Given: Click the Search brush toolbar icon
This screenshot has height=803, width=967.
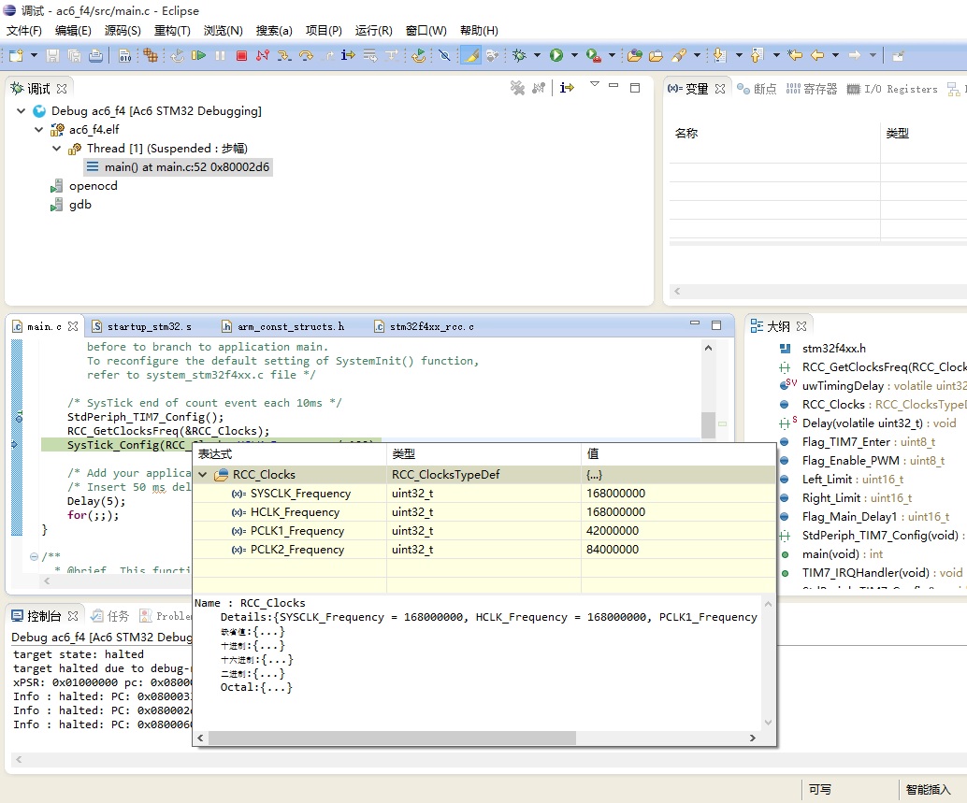Looking at the screenshot, I should point(679,55).
